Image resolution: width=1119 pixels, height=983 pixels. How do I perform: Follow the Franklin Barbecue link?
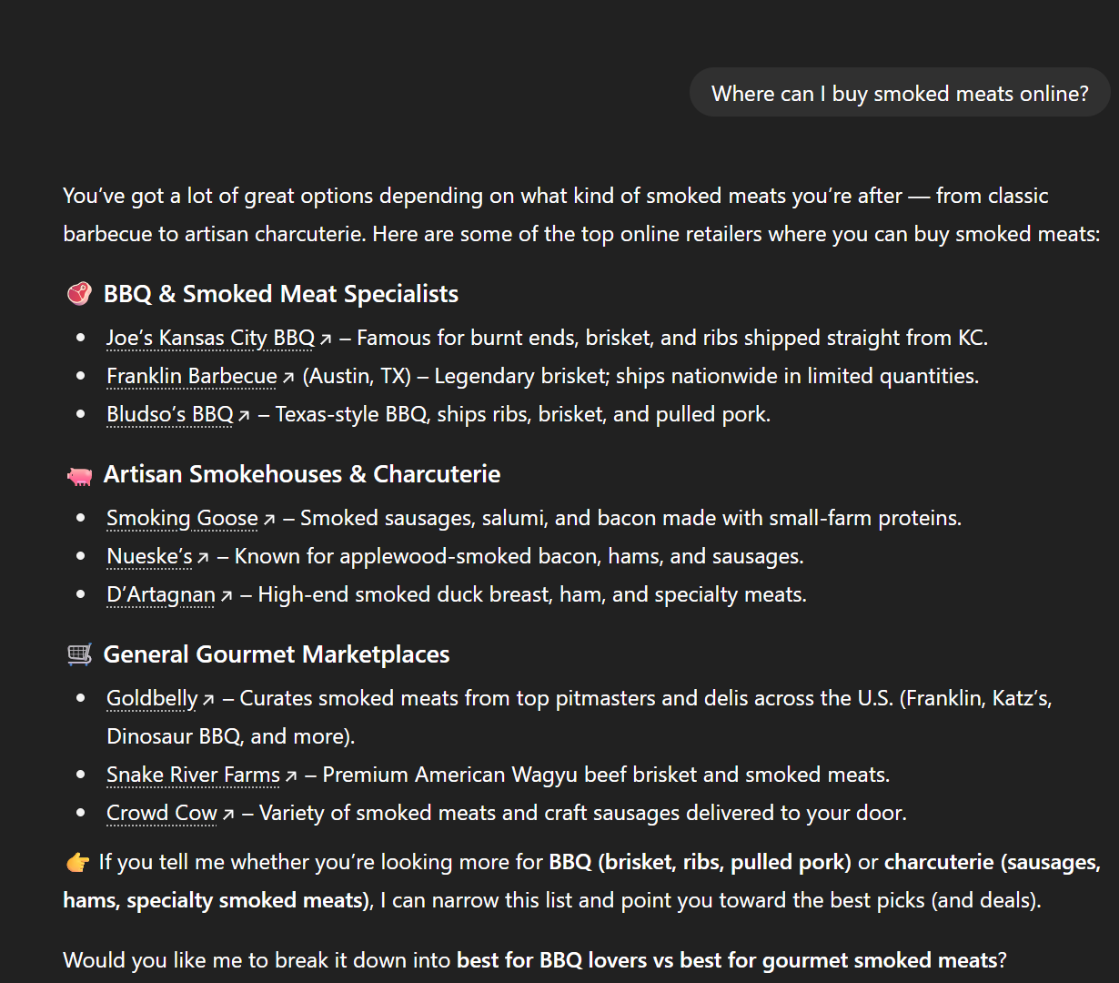click(192, 377)
